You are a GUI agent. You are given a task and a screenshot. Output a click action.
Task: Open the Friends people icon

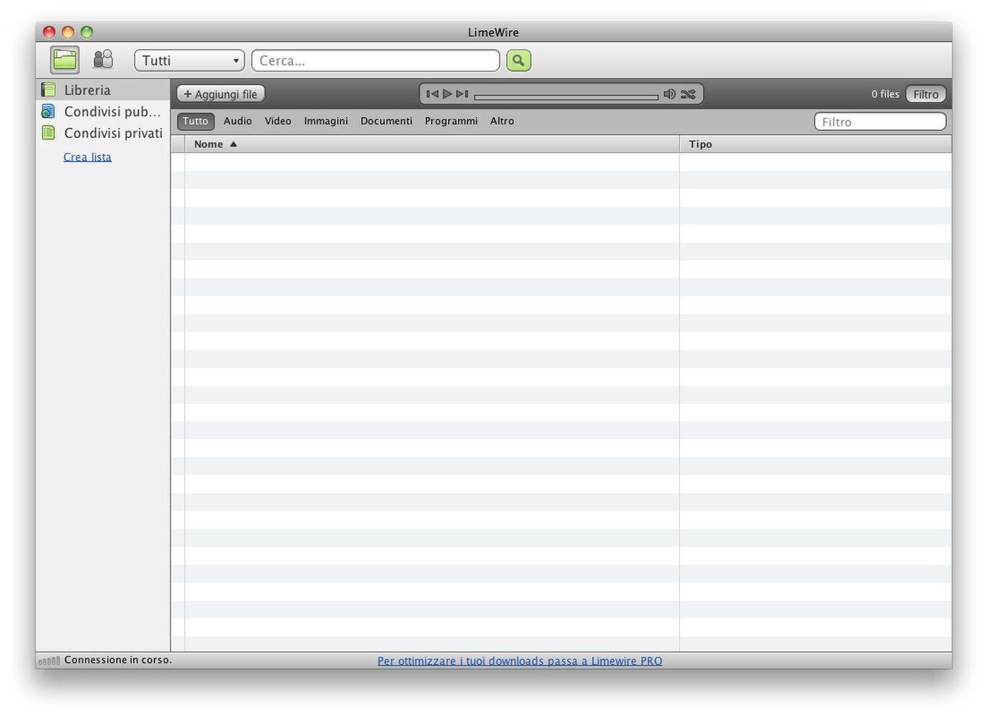click(103, 59)
